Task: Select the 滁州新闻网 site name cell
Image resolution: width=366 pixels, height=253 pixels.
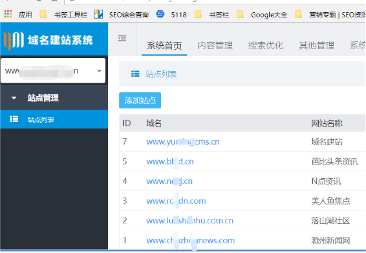Action: click(330, 241)
